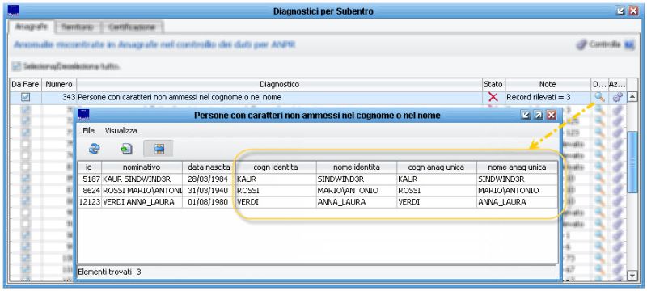Click birth date 28/03/1984

click(209, 179)
